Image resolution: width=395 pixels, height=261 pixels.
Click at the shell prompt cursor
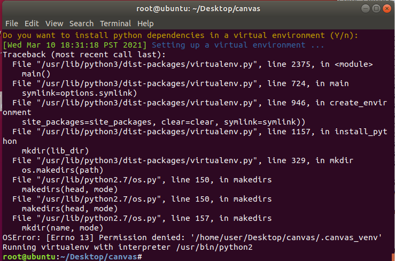pyautogui.click(x=144, y=257)
